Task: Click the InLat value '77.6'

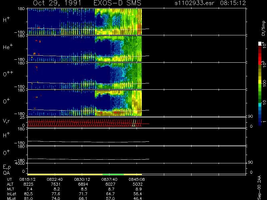Action: pos(56,194)
